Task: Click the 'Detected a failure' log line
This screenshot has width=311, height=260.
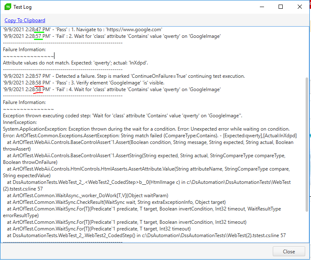Action: click(x=124, y=76)
